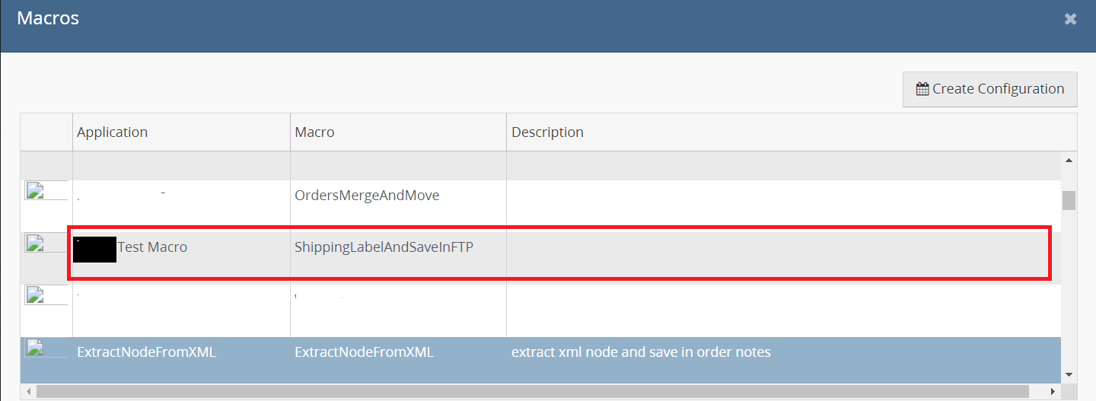The width and height of the screenshot is (1096, 401).
Task: Click the vertical scrollbar thumb
Action: [1069, 200]
